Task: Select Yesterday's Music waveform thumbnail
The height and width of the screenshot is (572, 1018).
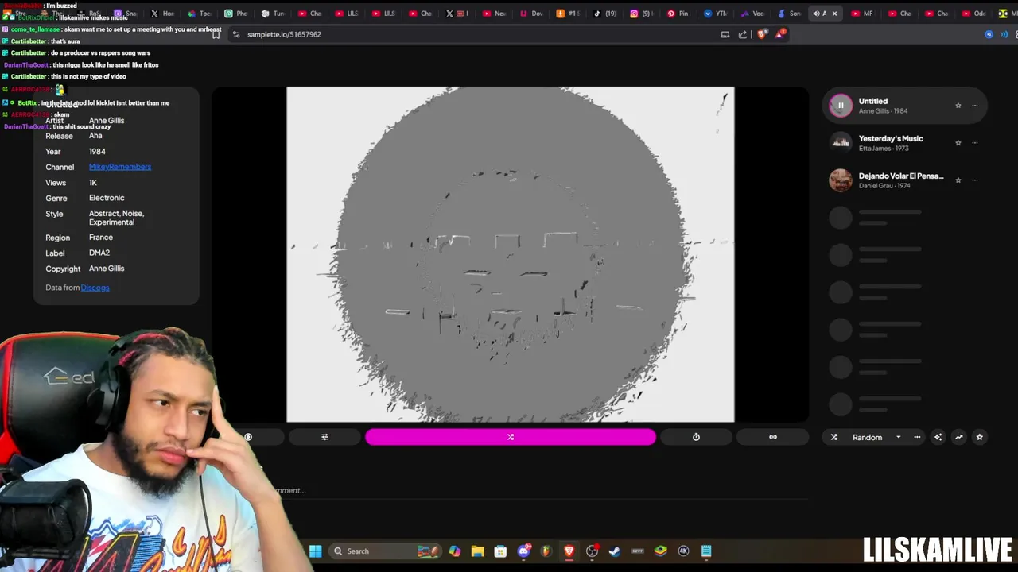Action: (841, 142)
